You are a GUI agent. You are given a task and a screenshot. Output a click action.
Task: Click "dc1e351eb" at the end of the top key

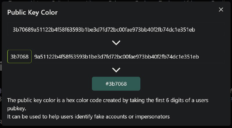click(182, 30)
